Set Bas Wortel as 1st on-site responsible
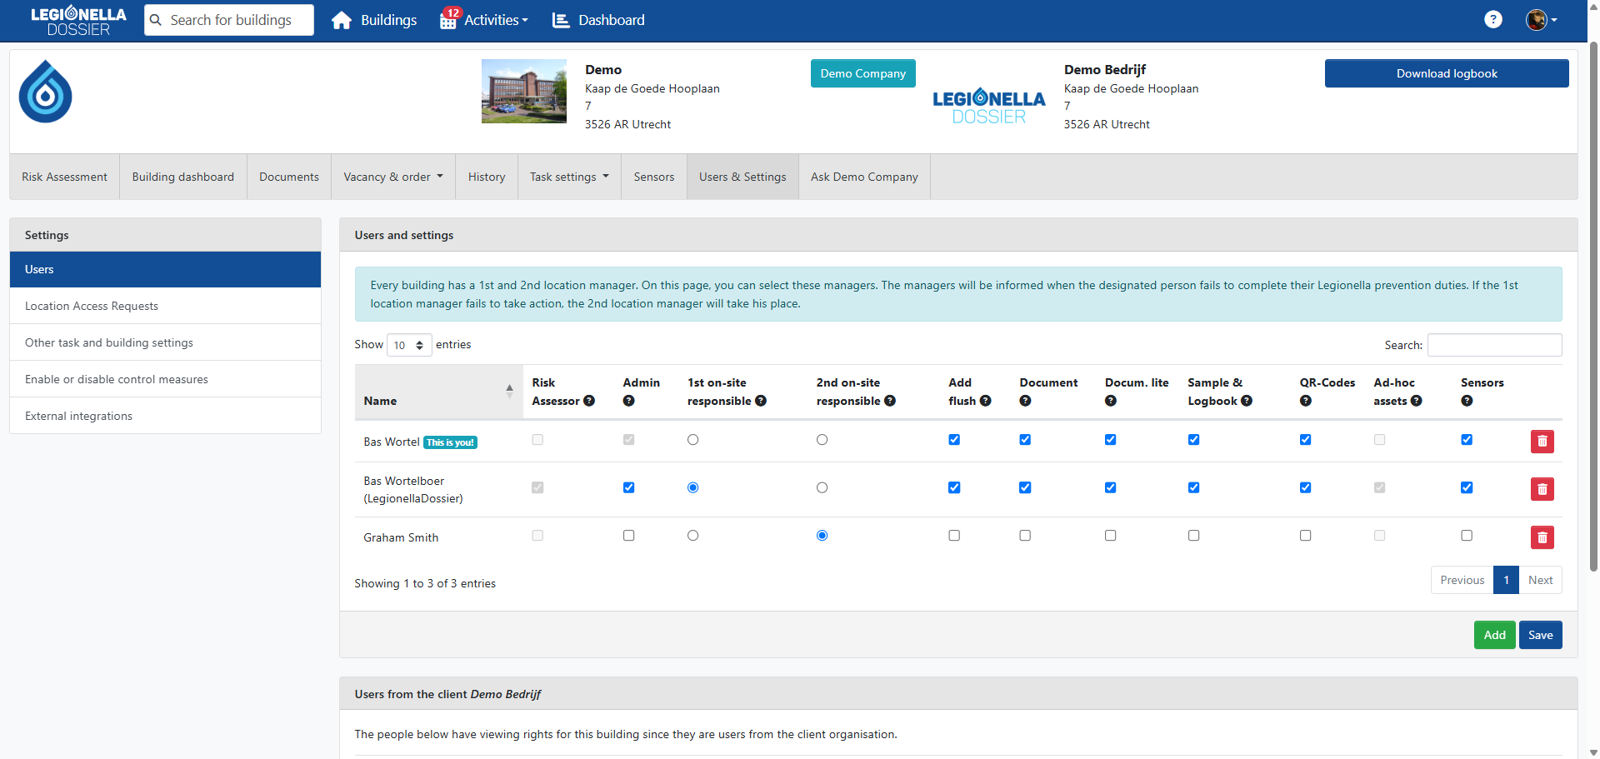Screen dimensions: 1600x759 coord(692,440)
